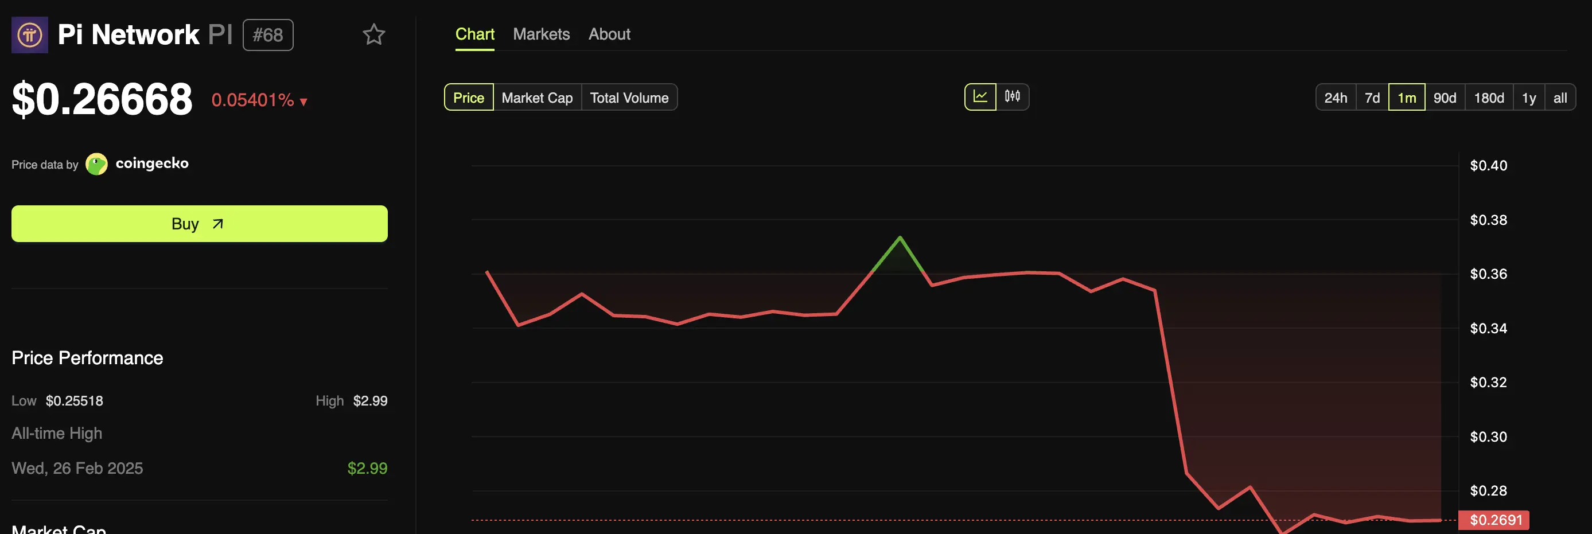
Task: Click the Price Performance heading
Action: (x=87, y=358)
